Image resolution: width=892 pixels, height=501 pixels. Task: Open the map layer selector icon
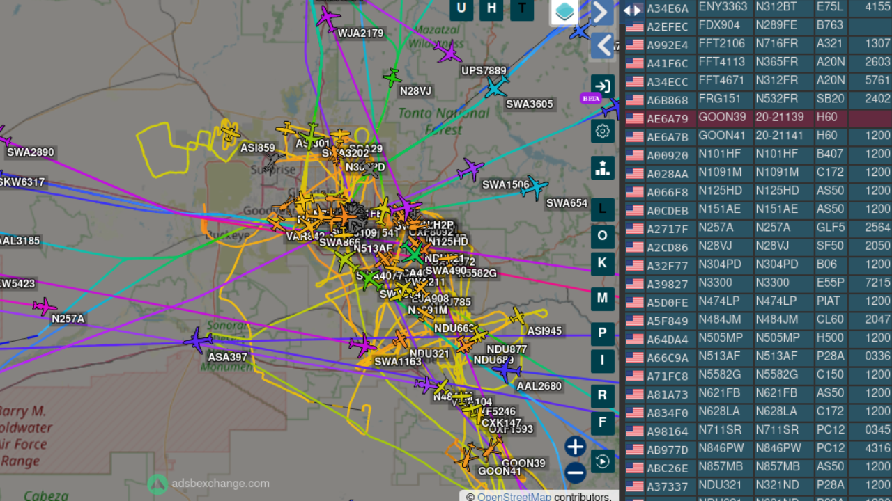point(565,12)
